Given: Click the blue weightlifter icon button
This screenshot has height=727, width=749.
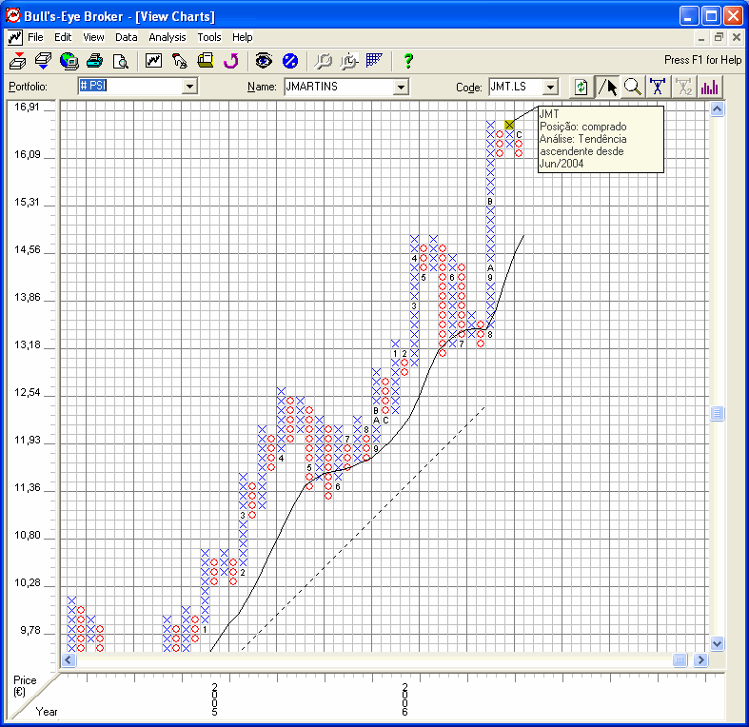Looking at the screenshot, I should point(658,87).
